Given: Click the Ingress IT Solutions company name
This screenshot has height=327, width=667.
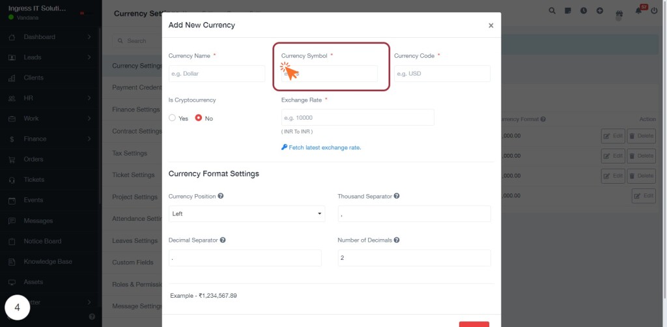Looking at the screenshot, I should (x=37, y=8).
